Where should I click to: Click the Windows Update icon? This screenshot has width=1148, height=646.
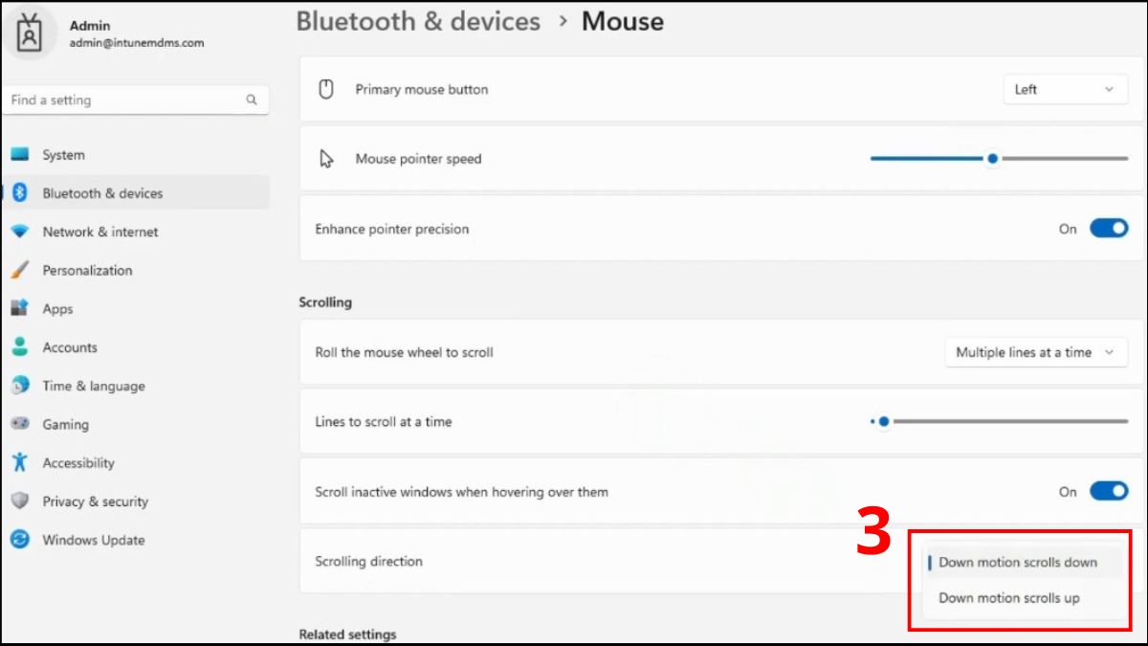[x=20, y=540]
